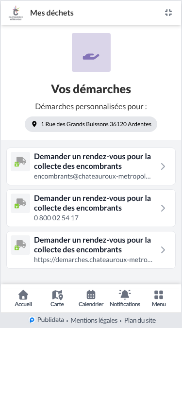This screenshot has width=182, height=394.
Task: Open the Calendrier calendar icon
Action: tap(91, 295)
